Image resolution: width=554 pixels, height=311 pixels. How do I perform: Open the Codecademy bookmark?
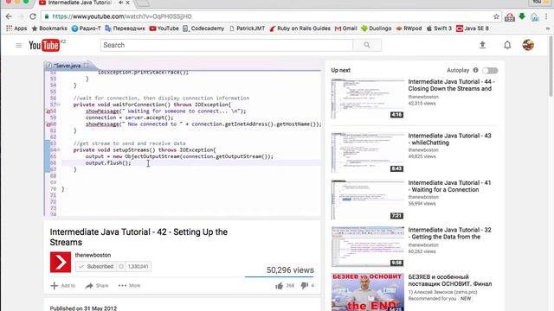203,29
